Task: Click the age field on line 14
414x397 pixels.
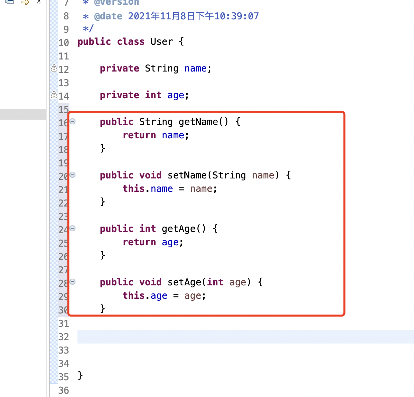Action: tap(176, 95)
